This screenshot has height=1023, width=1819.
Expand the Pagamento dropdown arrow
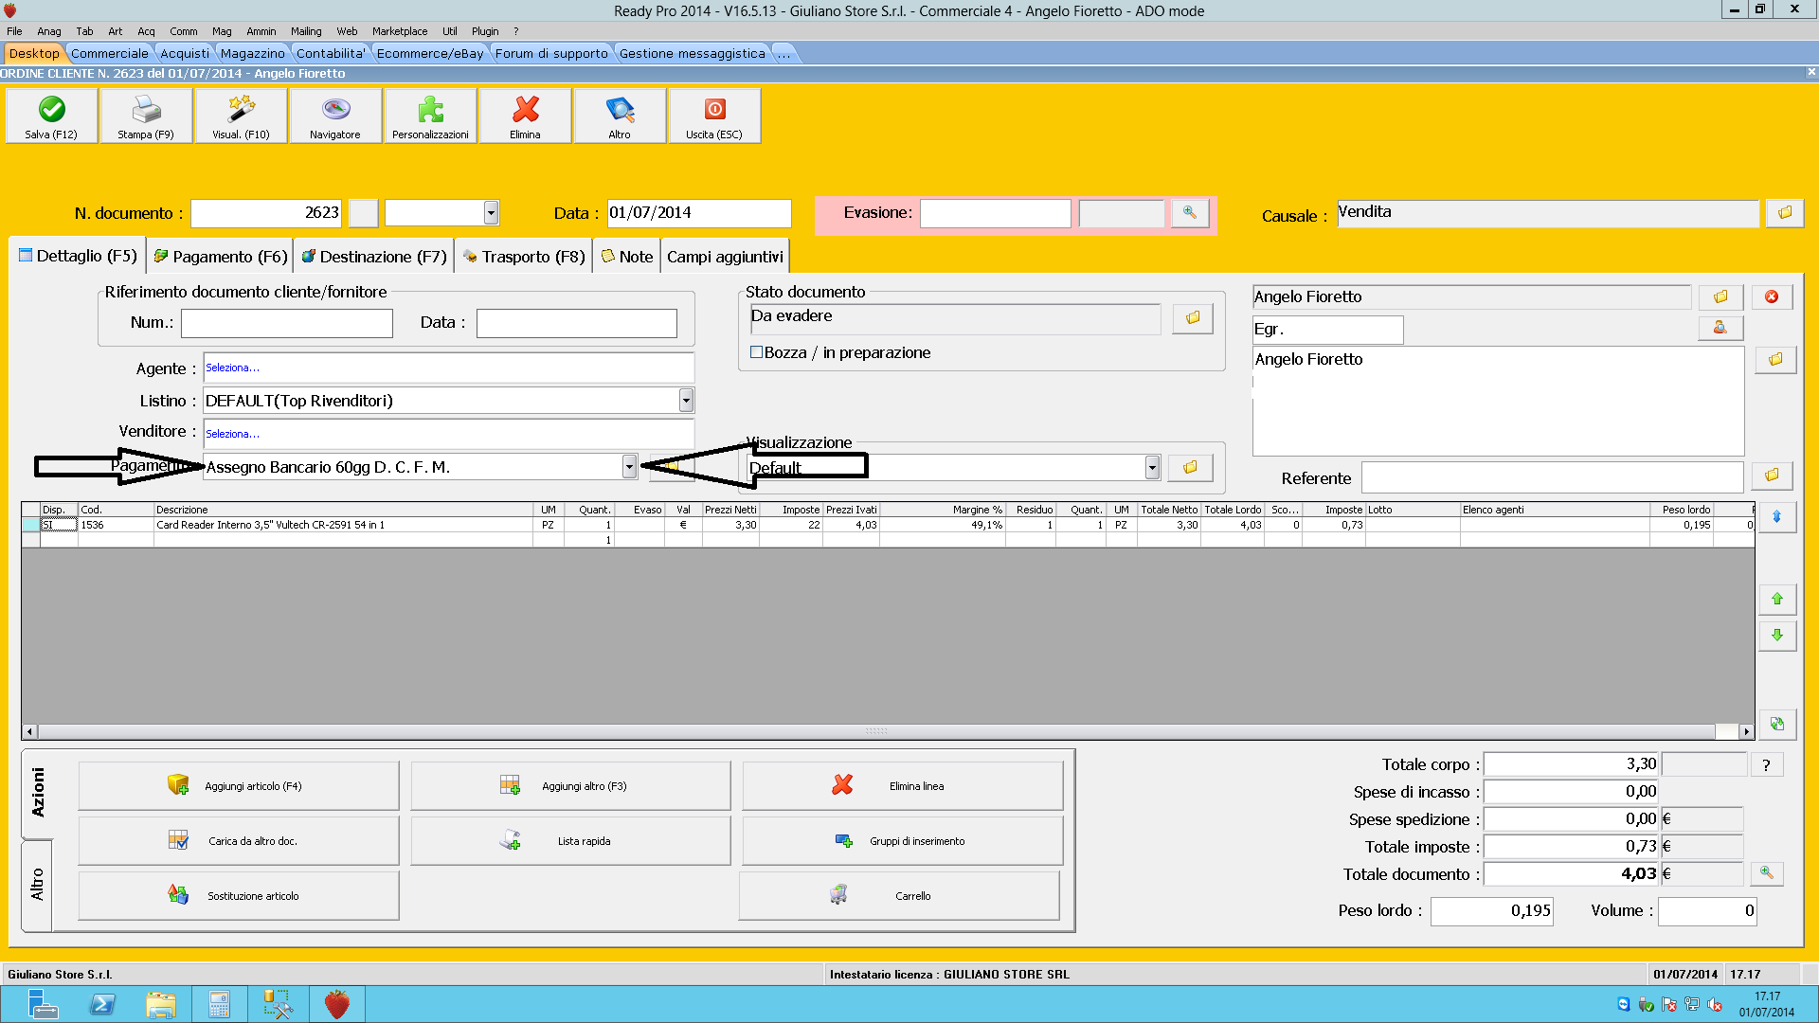pyautogui.click(x=629, y=466)
